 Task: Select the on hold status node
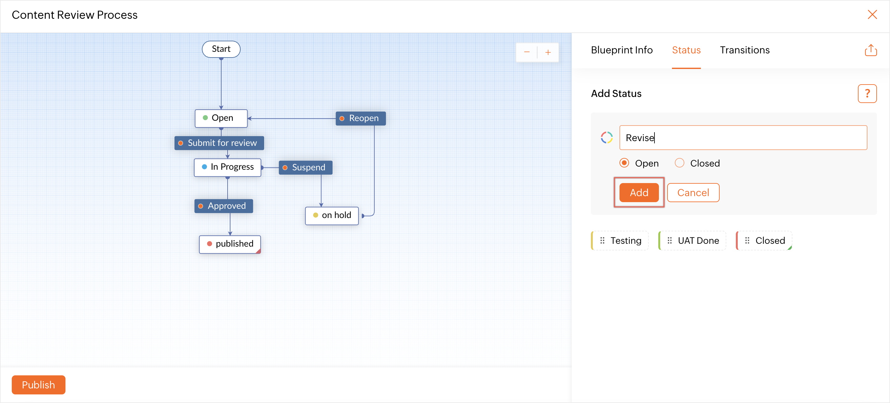pyautogui.click(x=332, y=215)
